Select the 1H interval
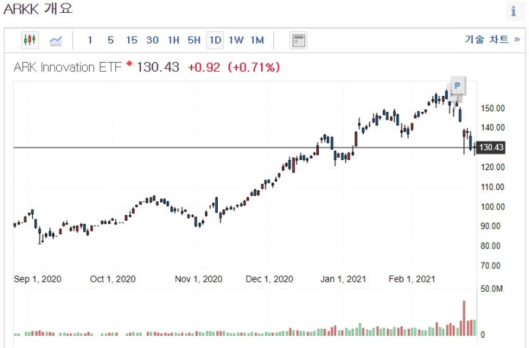The height and width of the screenshot is (348, 529). click(x=174, y=41)
